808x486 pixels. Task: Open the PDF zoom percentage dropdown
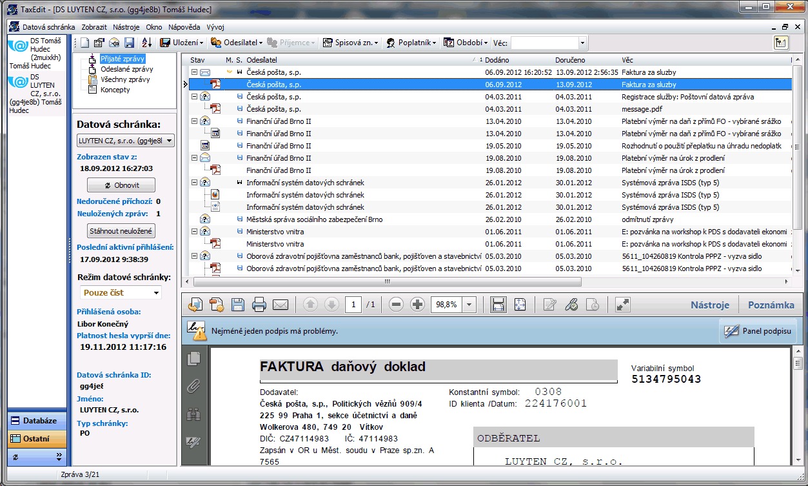click(469, 305)
